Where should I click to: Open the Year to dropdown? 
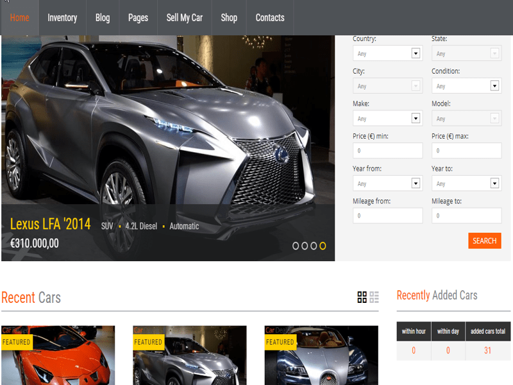click(466, 184)
